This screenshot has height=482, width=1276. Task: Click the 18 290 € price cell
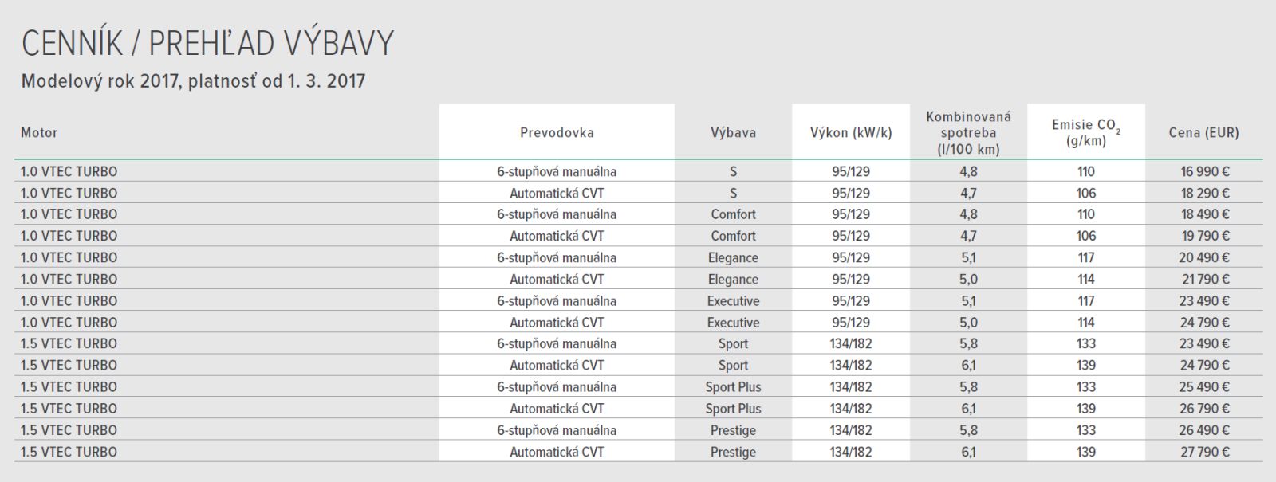pos(1205,193)
